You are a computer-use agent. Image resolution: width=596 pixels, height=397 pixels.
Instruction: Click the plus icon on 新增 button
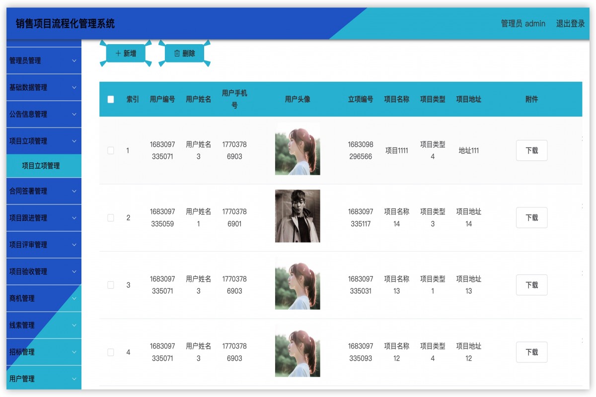coord(118,53)
